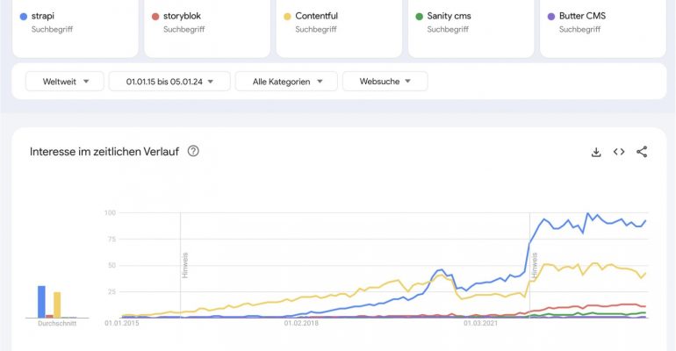Open the Weltweit region dropdown
This screenshot has width=676, height=351.
pyautogui.click(x=65, y=82)
